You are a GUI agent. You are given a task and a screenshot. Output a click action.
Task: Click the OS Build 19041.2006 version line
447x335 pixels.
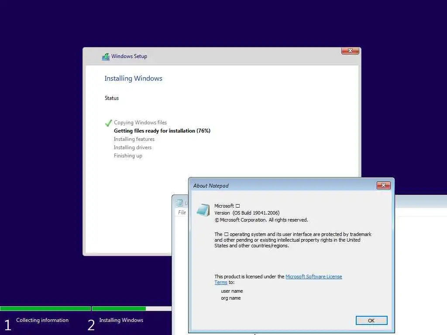coord(247,213)
